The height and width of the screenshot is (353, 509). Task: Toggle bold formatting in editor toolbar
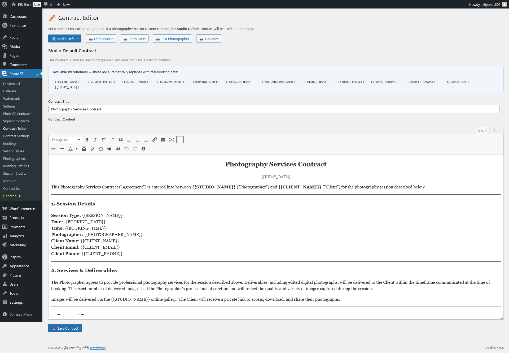(87, 140)
